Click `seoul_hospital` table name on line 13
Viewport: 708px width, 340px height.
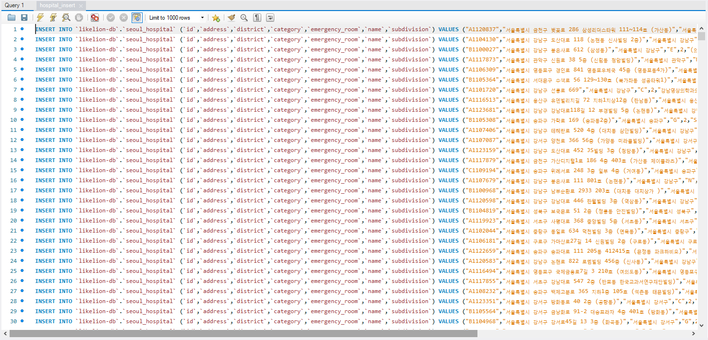point(149,150)
